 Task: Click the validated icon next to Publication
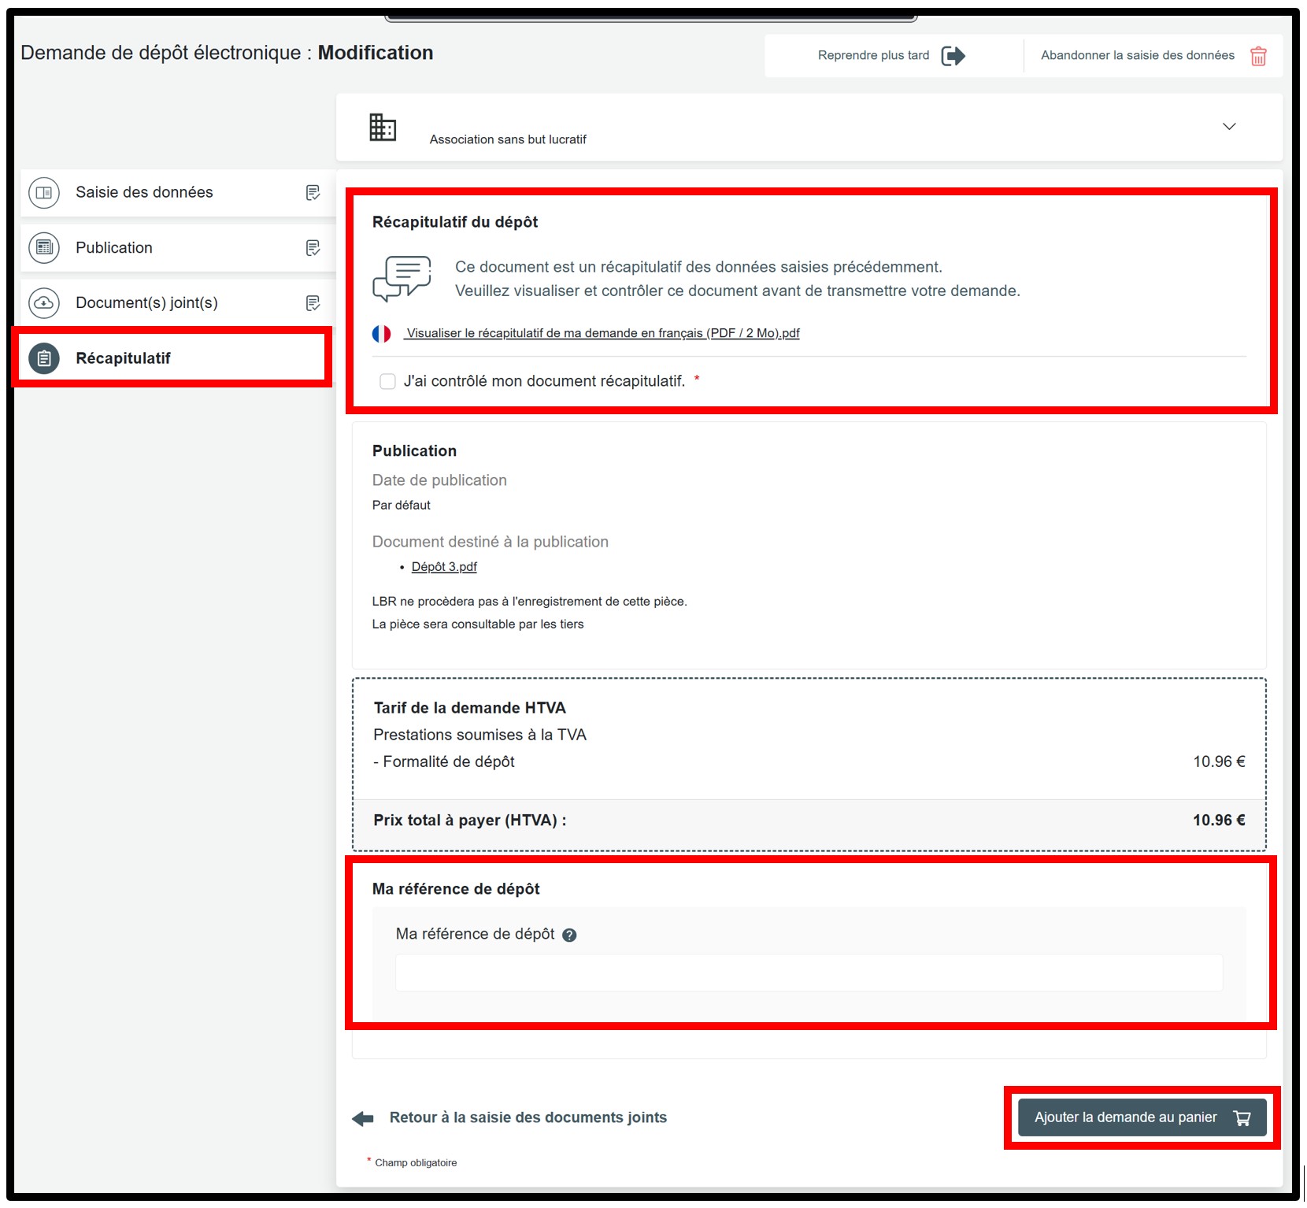point(313,248)
